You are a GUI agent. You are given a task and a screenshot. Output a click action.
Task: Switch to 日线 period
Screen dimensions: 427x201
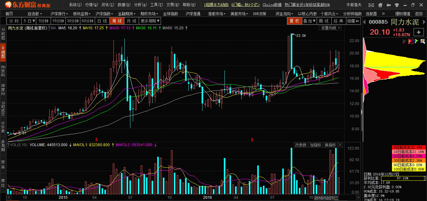102,21
